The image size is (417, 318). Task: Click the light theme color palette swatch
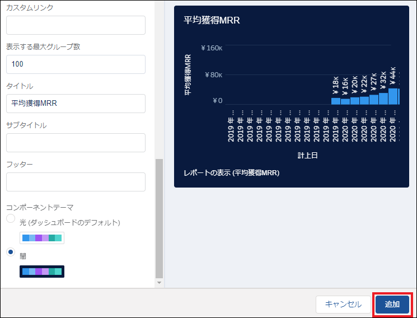pos(42,238)
